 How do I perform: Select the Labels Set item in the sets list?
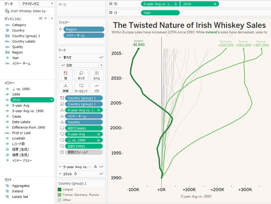coord(20,196)
